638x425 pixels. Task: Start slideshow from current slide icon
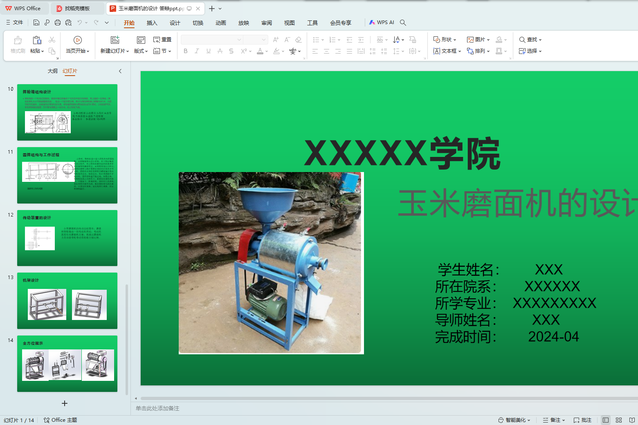[77, 40]
